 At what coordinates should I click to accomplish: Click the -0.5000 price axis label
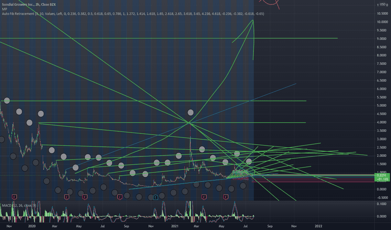pyautogui.click(x=381, y=198)
